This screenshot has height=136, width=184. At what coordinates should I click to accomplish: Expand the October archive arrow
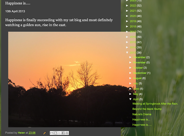tap(130, 68)
